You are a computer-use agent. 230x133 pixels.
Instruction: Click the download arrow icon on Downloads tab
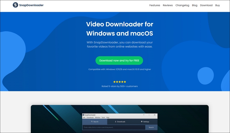(116, 122)
